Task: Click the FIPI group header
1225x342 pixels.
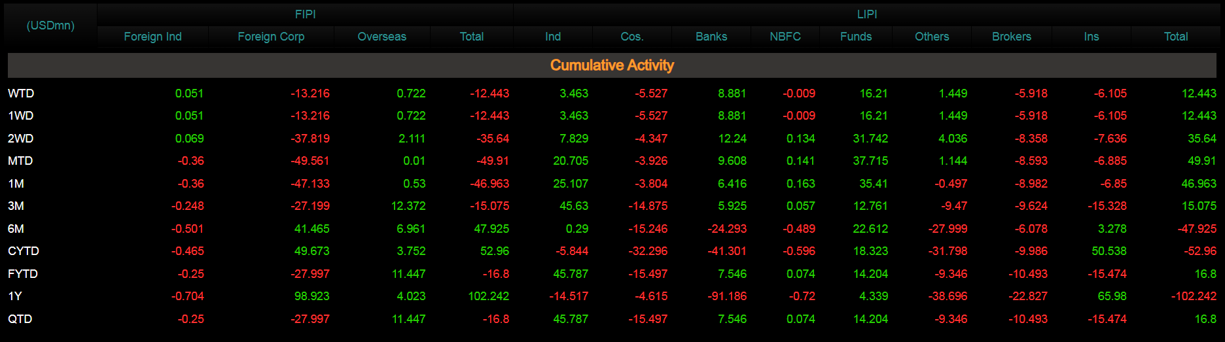Action: [x=305, y=14]
